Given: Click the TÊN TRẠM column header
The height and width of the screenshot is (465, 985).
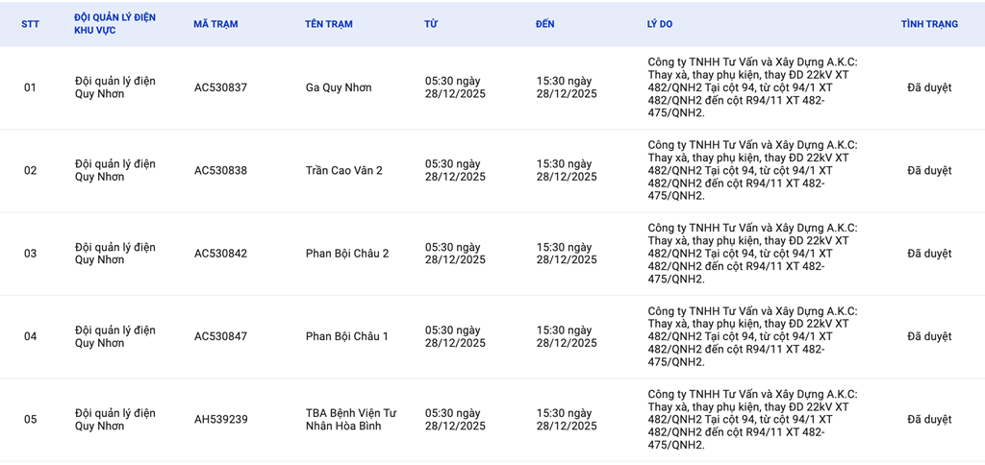Looking at the screenshot, I should (x=329, y=24).
